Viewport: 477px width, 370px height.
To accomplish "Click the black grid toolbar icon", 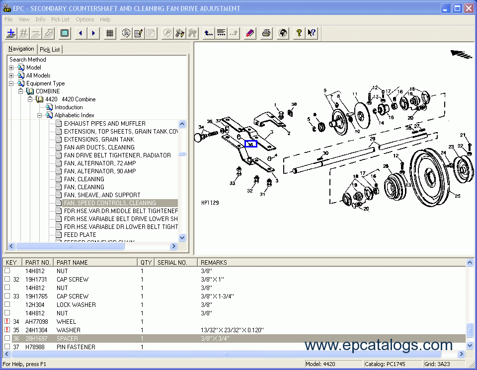I will 110,33.
